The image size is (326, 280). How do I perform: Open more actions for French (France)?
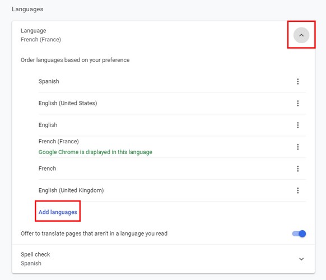(x=298, y=147)
